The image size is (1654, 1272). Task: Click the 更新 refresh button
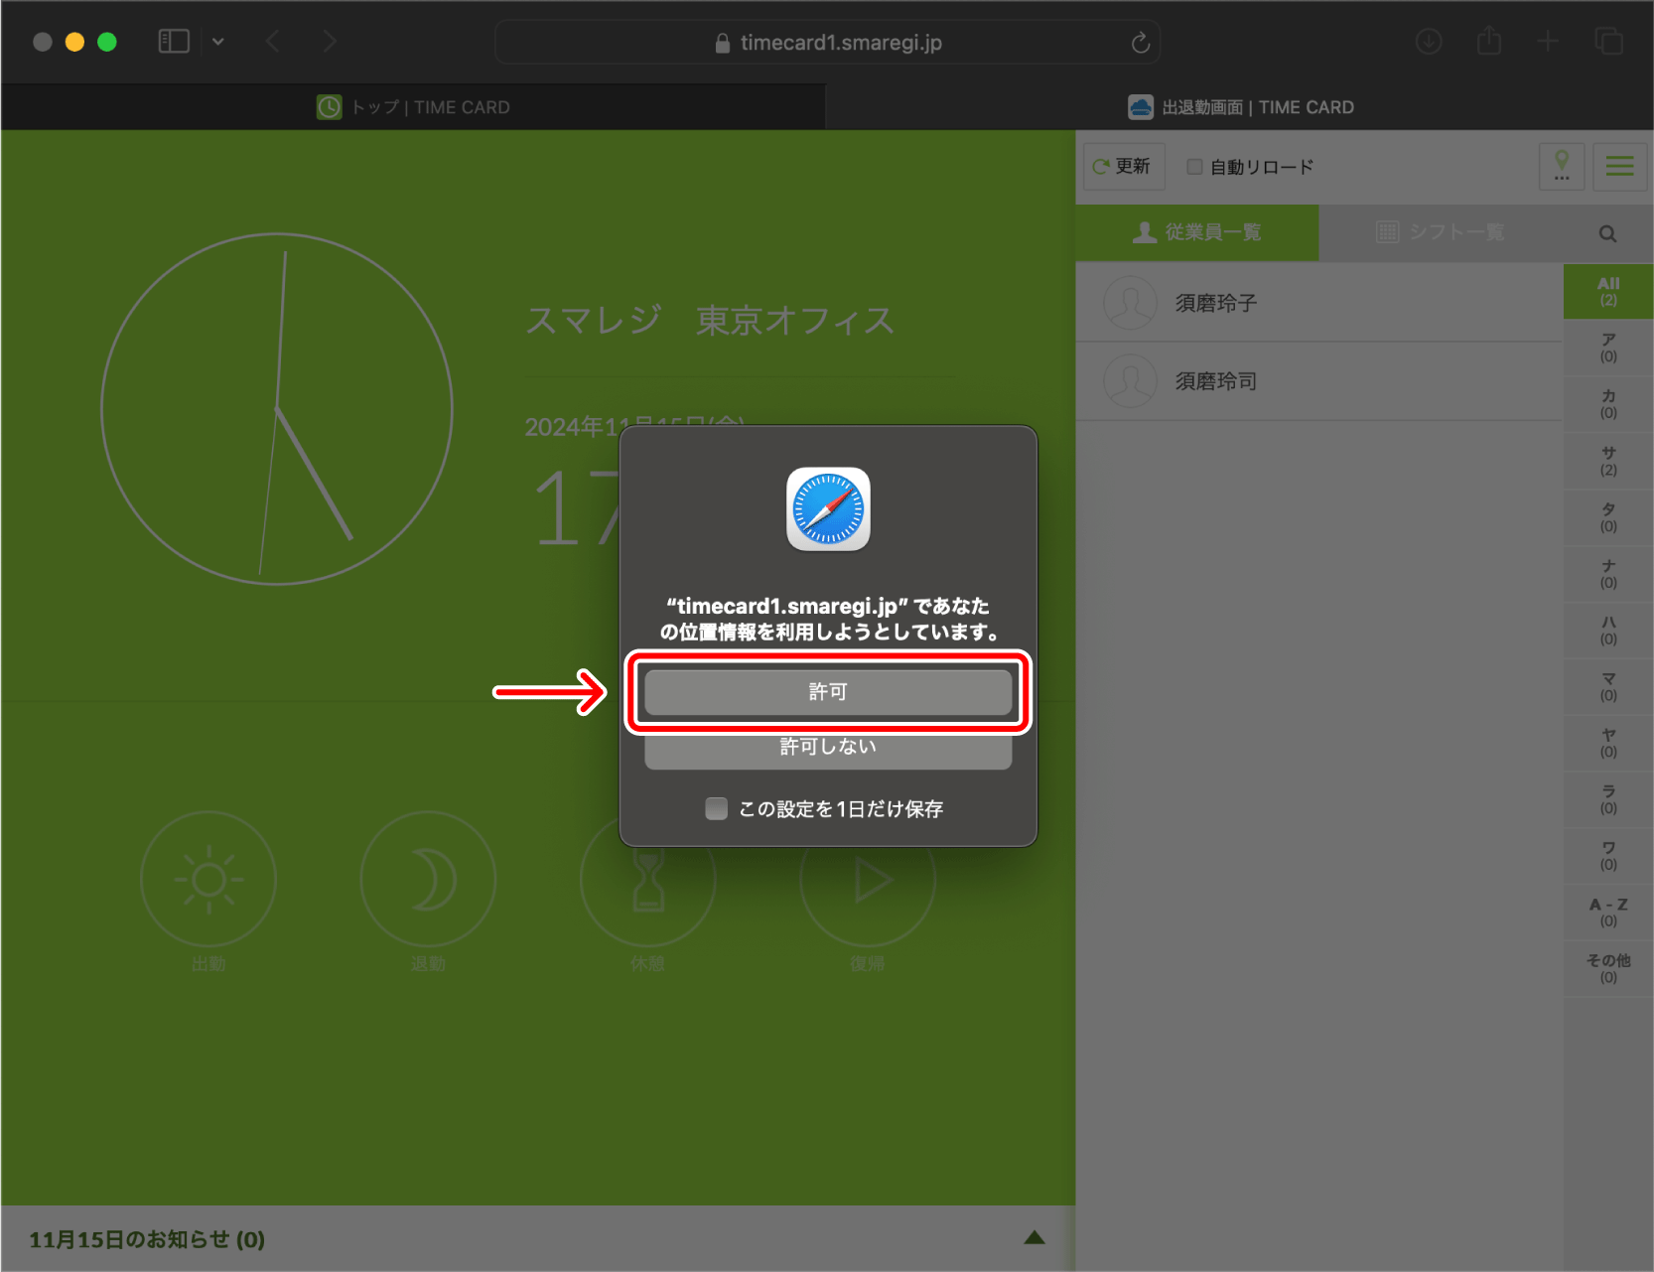(1123, 167)
